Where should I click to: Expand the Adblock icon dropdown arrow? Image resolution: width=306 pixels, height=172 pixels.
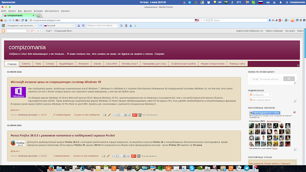click(x=282, y=20)
